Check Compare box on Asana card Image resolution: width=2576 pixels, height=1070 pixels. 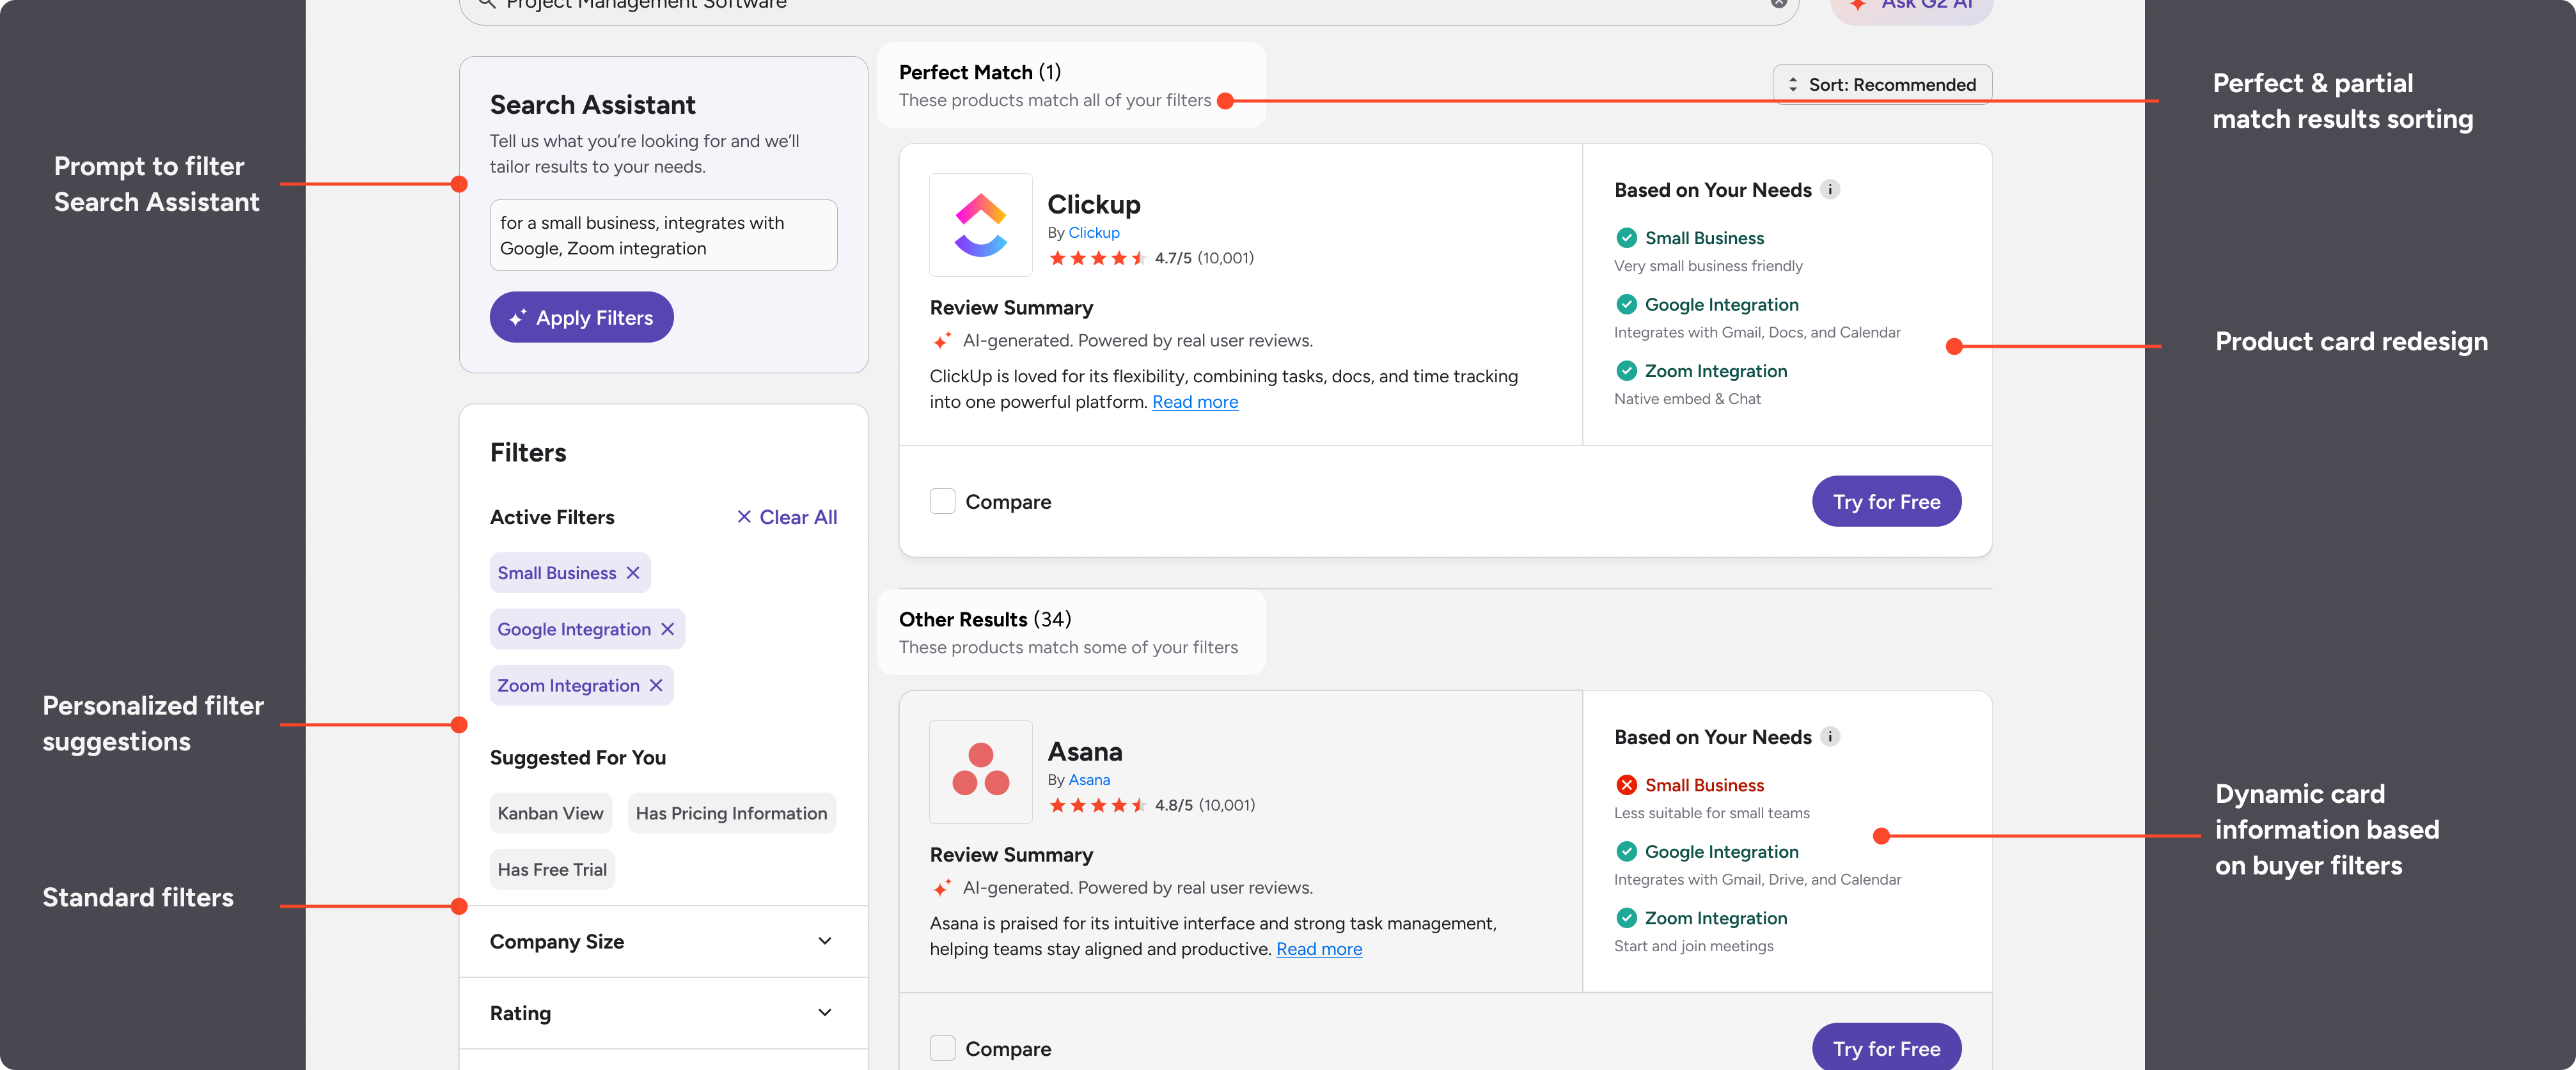pyautogui.click(x=942, y=1048)
